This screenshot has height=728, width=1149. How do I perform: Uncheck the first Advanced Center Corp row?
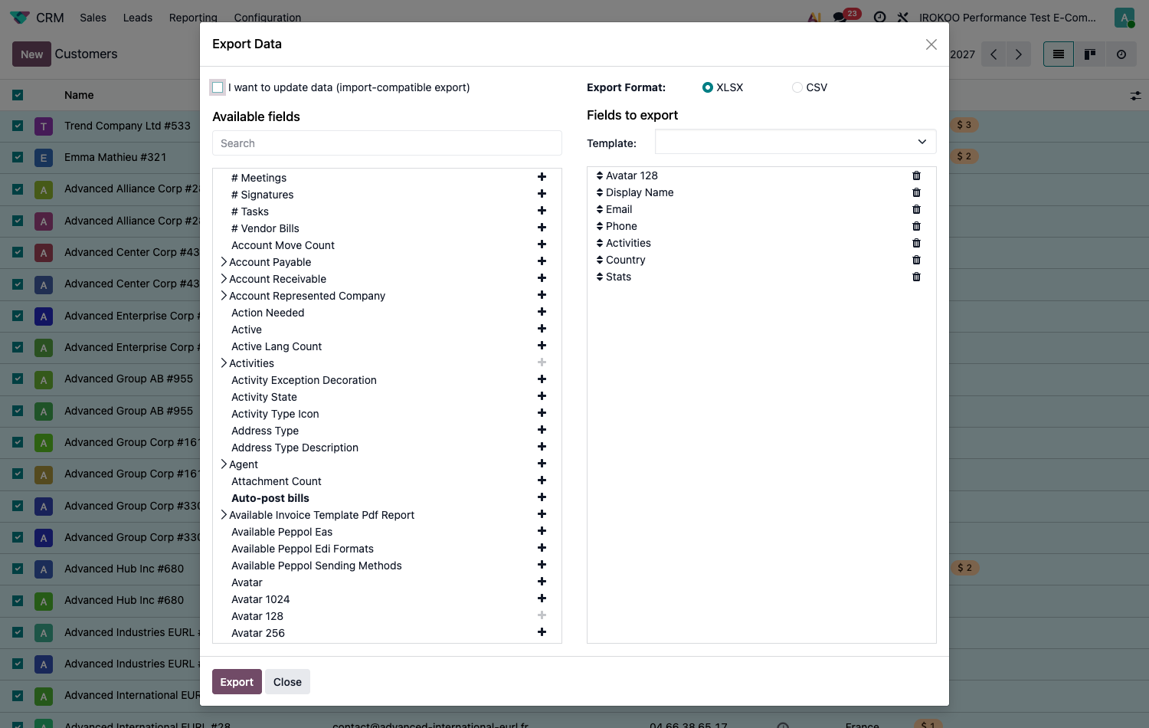coord(18,252)
